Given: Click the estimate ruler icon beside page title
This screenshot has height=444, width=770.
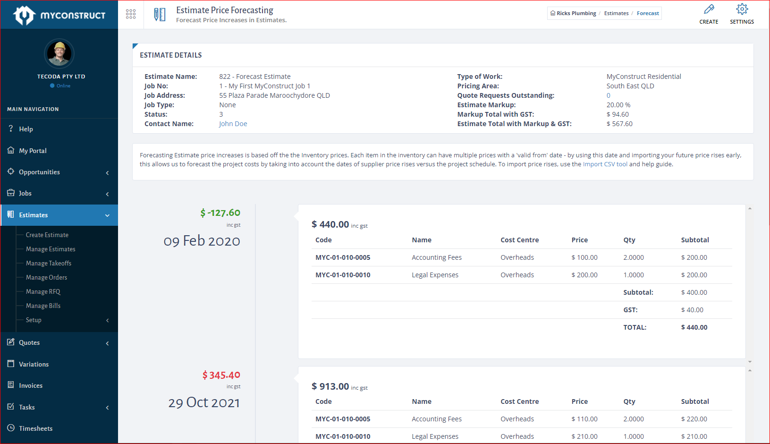Looking at the screenshot, I should (x=160, y=15).
